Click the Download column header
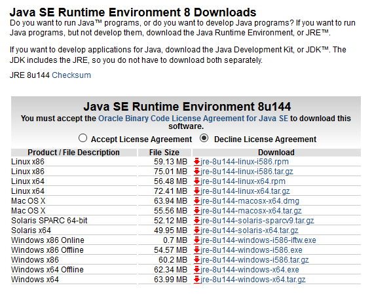The image size is (372, 296). pos(276,153)
